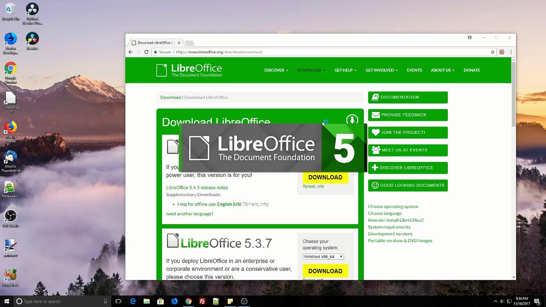
Task: Go back with the browser back arrow
Action: 131,52
